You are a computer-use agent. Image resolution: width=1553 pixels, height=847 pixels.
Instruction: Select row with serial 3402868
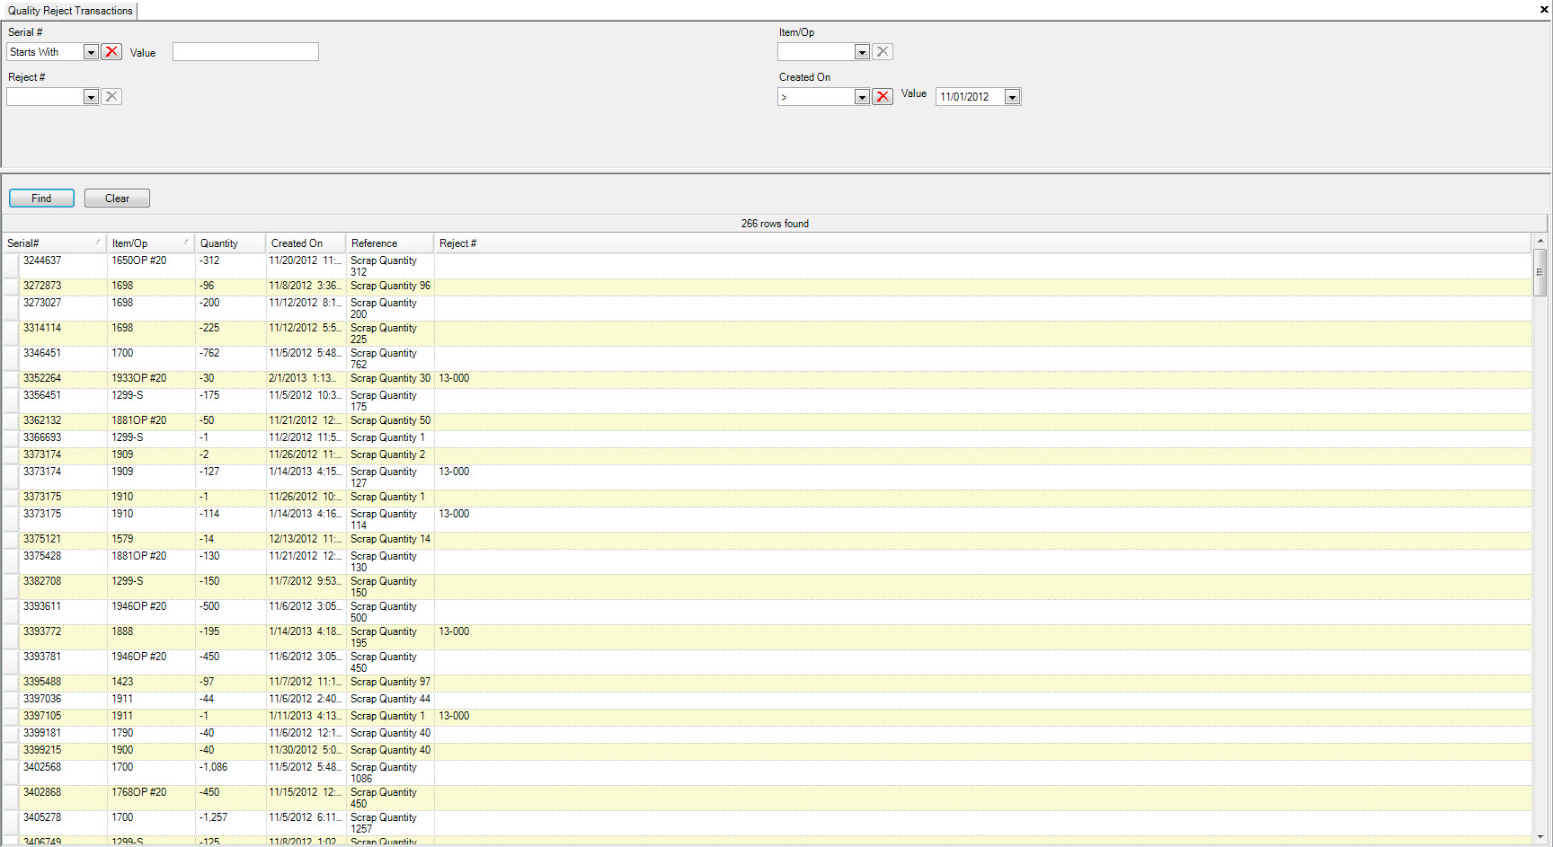(767, 798)
